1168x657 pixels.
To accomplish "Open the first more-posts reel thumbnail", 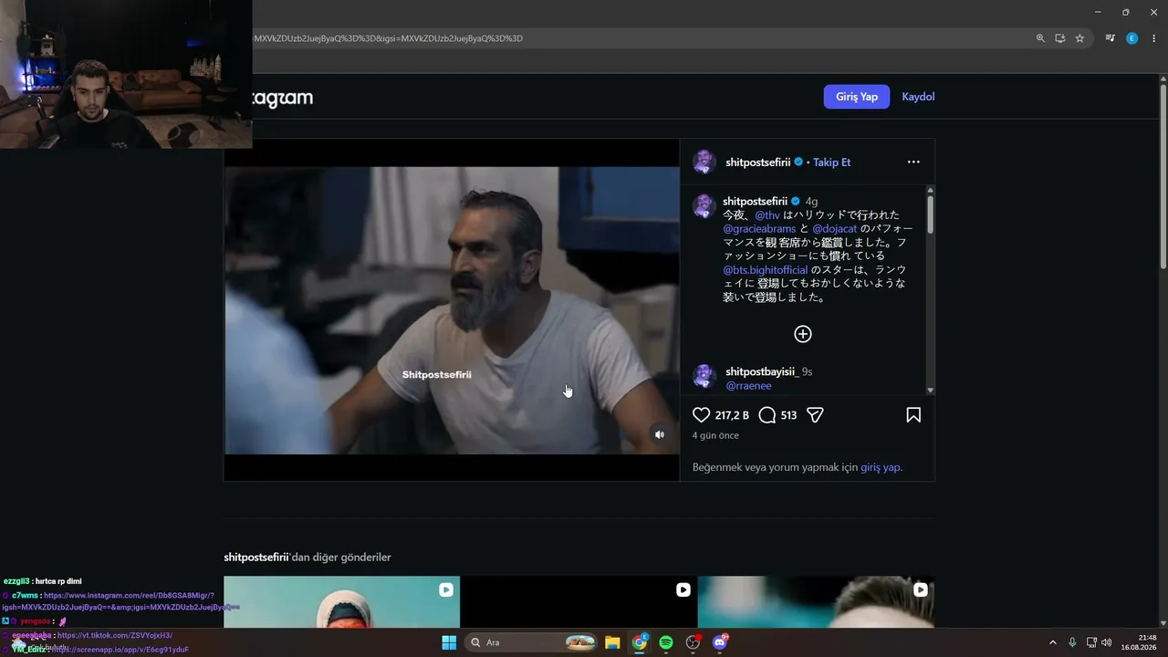I will [342, 602].
